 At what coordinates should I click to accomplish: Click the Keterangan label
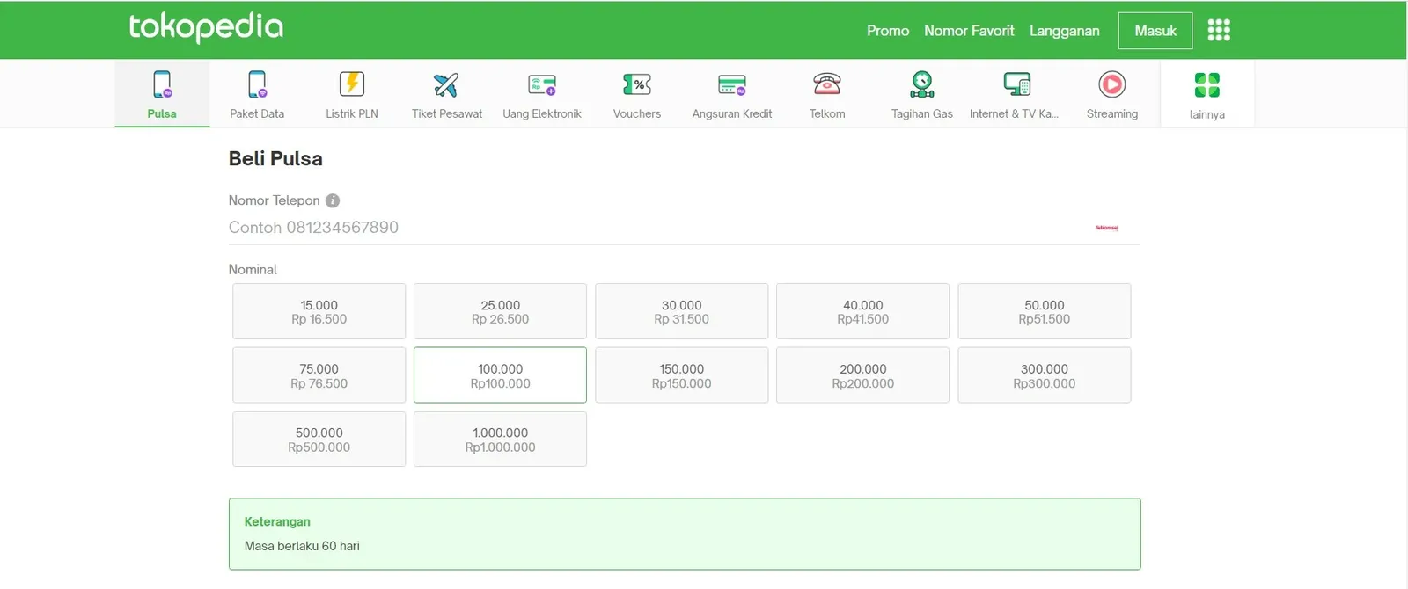tap(277, 521)
